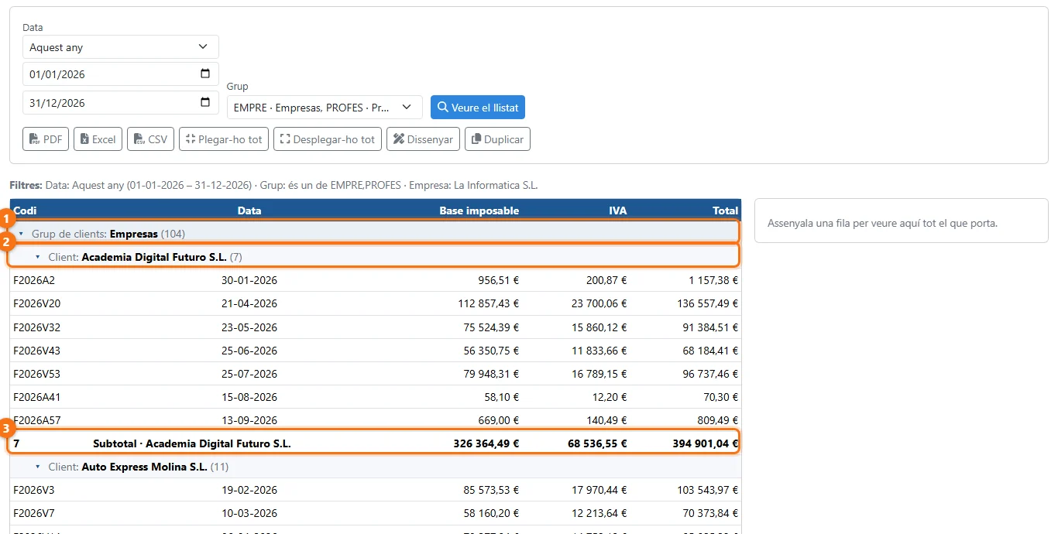The image size is (1058, 534).
Task: Edit the end date 31/12/2026 field
Action: tap(121, 102)
